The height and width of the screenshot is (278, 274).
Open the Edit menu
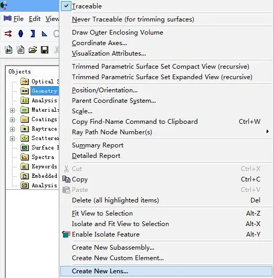(x=35, y=18)
